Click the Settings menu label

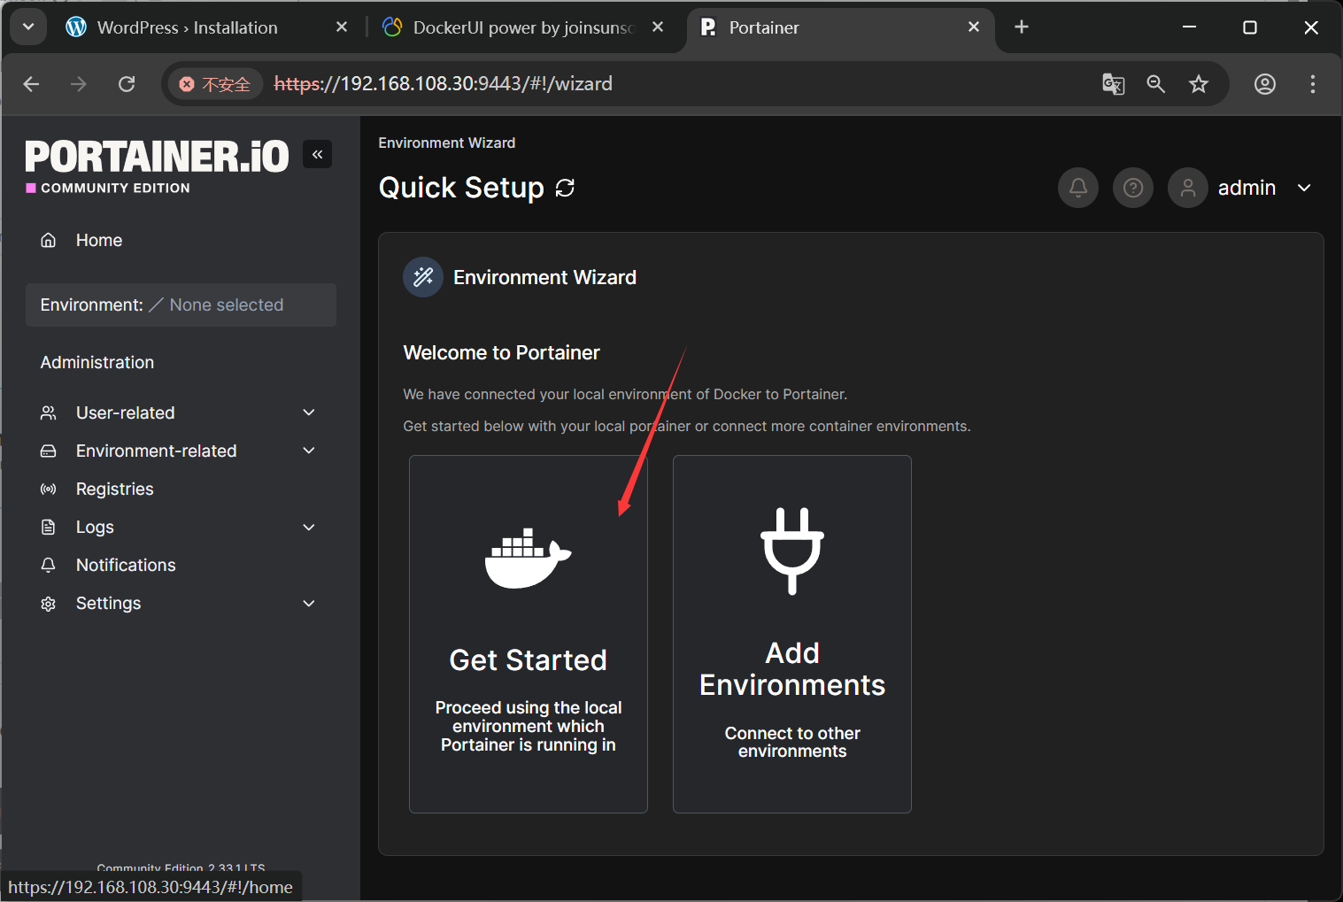(109, 603)
